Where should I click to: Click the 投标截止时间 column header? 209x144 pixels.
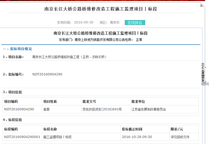click(x=132, y=129)
